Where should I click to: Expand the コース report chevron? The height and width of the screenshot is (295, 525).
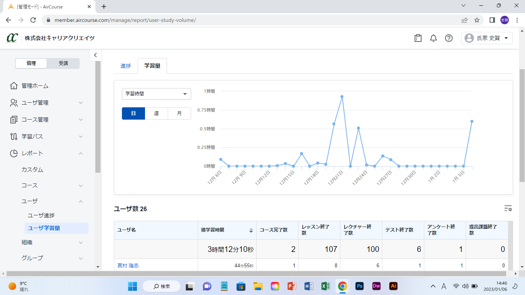pyautogui.click(x=81, y=186)
